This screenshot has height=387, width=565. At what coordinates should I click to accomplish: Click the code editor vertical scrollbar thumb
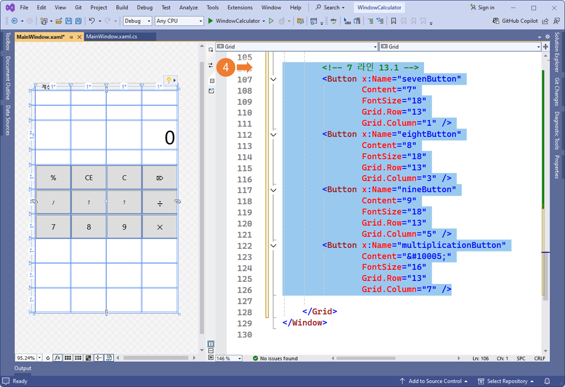point(545,276)
